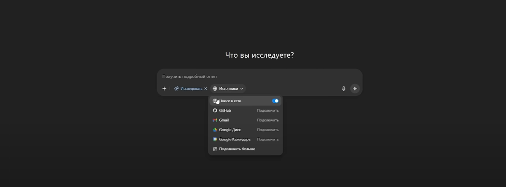
Task: Click the telescope Исследовать icon
Action: (176, 89)
